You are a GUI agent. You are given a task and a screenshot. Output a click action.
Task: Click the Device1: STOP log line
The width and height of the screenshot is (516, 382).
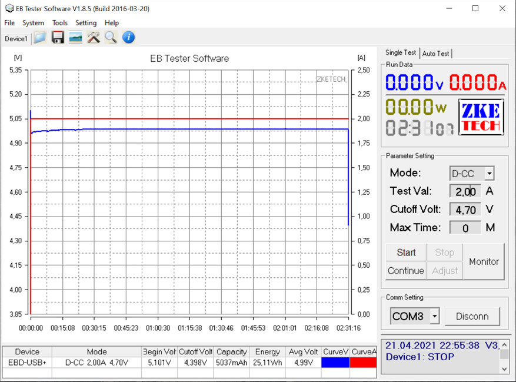[420, 357]
